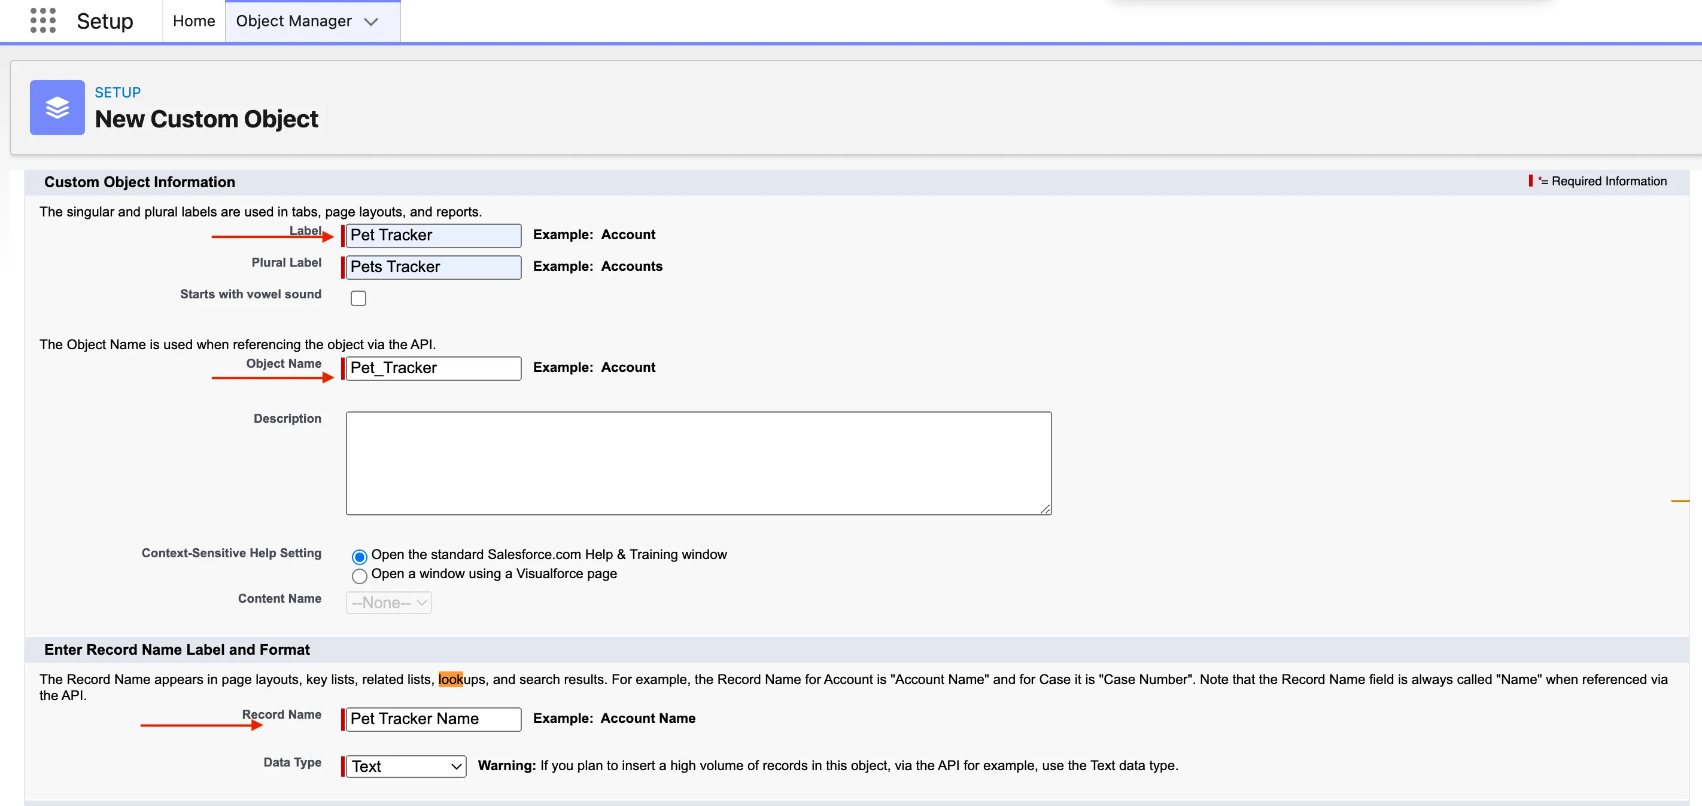
Task: Choose Open a window using Visualforce page
Action: point(360,576)
